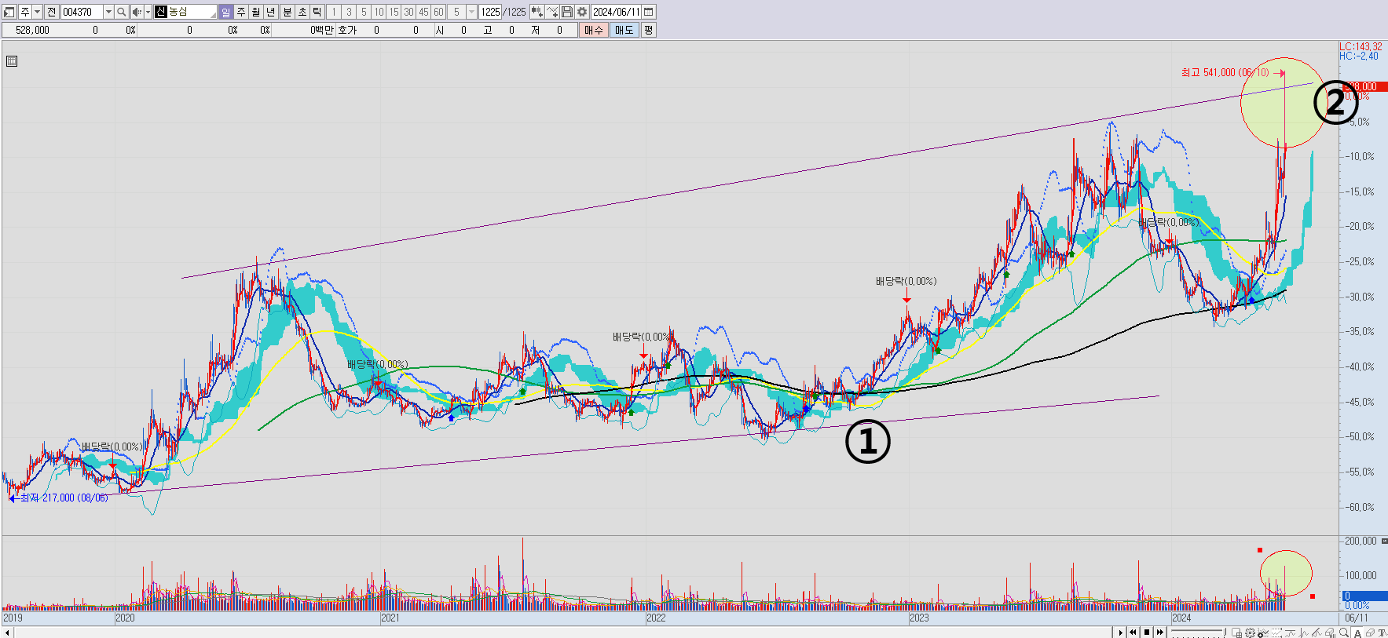Open chart settings gear in top toolbar
This screenshot has width=1388, height=638.
582,12
